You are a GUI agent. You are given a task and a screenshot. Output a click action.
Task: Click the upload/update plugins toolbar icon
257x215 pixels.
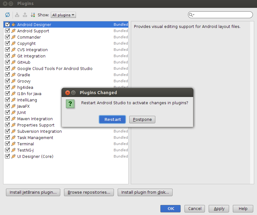(25, 15)
